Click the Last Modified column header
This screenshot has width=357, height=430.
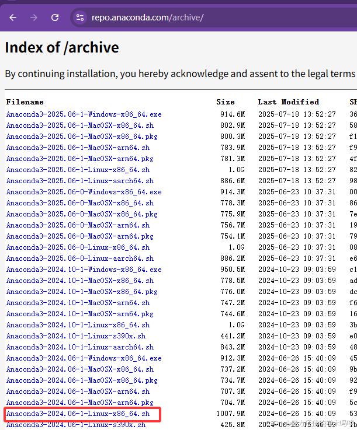[289, 102]
